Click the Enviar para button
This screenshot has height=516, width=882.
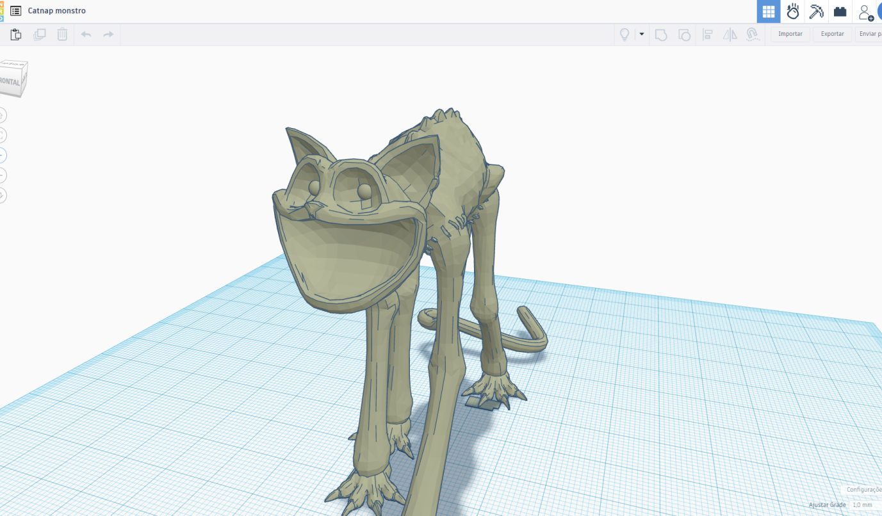click(869, 34)
